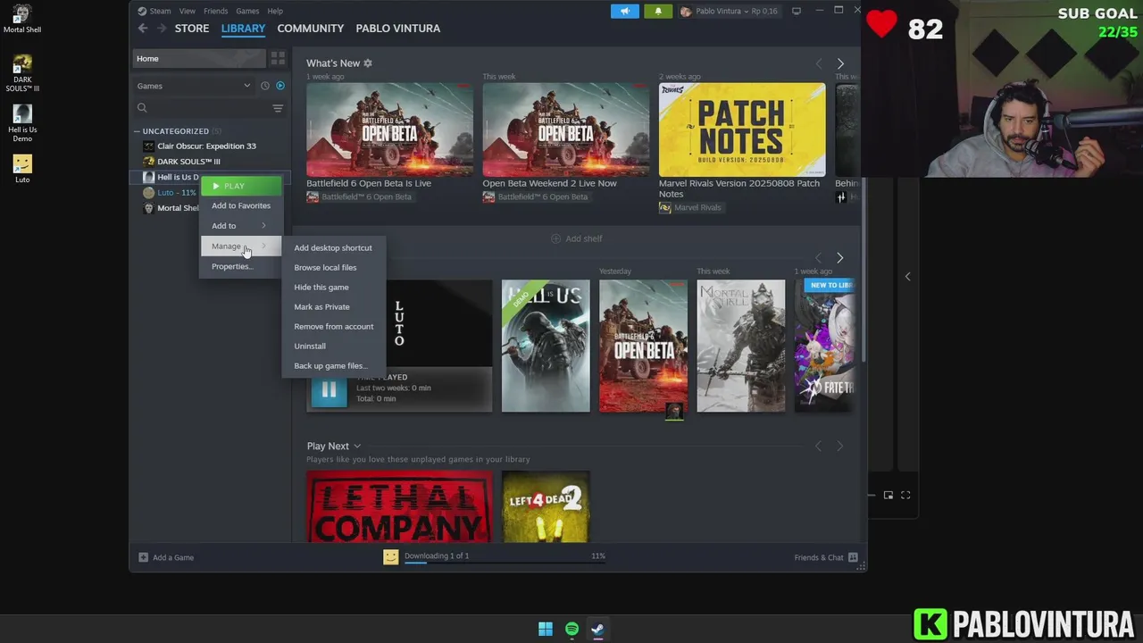
Task: Open the Steam menu
Action: 160,11
